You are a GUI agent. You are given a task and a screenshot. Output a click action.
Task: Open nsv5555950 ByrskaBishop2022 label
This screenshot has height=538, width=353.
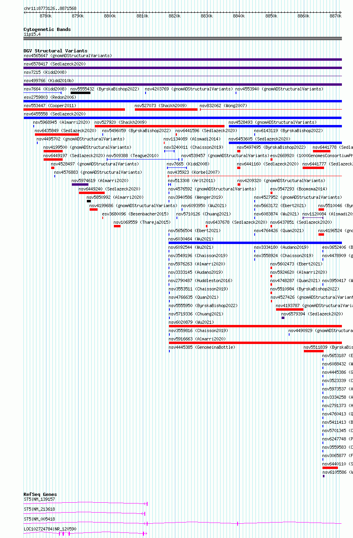click(203, 306)
